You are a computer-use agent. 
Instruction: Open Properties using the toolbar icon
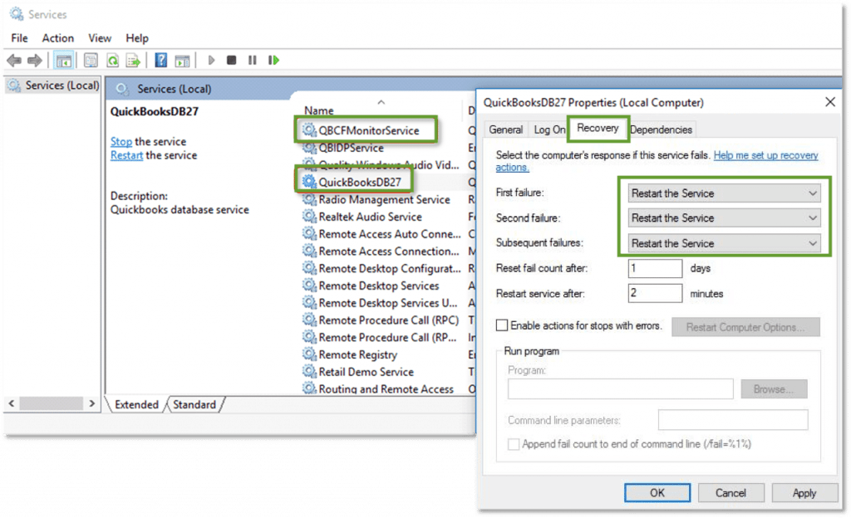point(91,60)
